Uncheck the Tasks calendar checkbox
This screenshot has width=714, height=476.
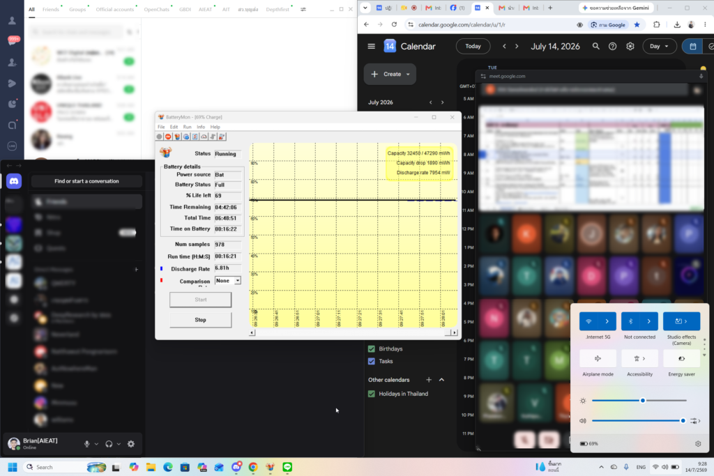372,361
